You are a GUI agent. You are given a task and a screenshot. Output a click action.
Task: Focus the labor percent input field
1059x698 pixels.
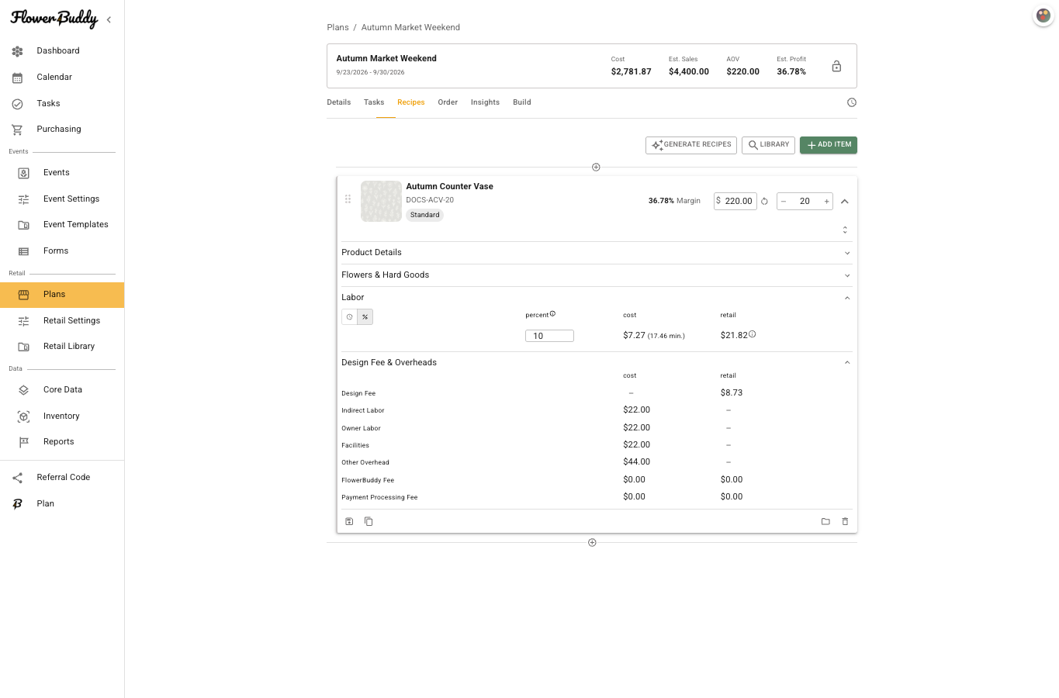(549, 336)
